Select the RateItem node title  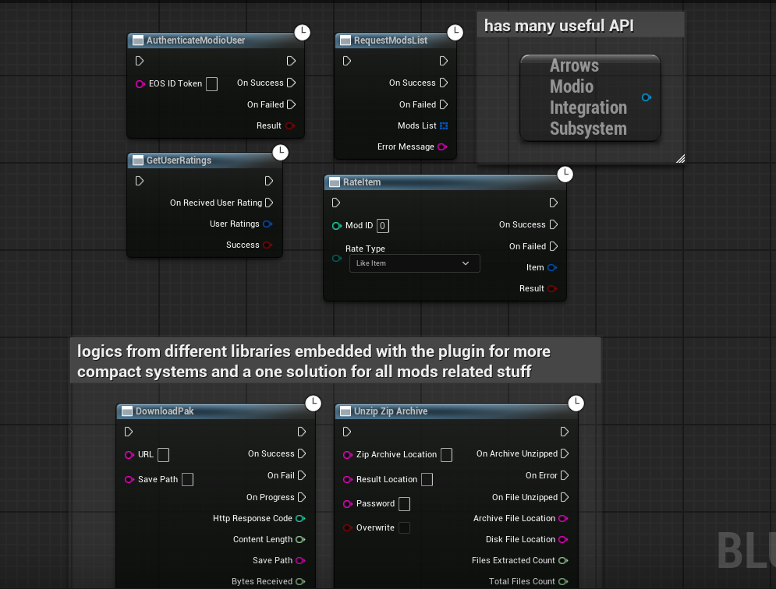click(x=362, y=182)
